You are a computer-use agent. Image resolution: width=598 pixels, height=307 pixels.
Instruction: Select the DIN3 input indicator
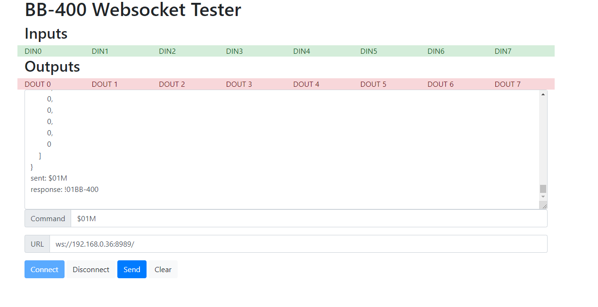pyautogui.click(x=234, y=51)
